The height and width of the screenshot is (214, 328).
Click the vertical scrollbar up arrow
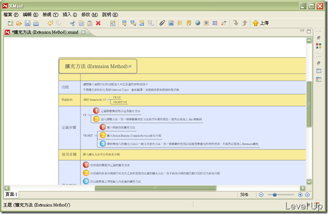(x=309, y=40)
